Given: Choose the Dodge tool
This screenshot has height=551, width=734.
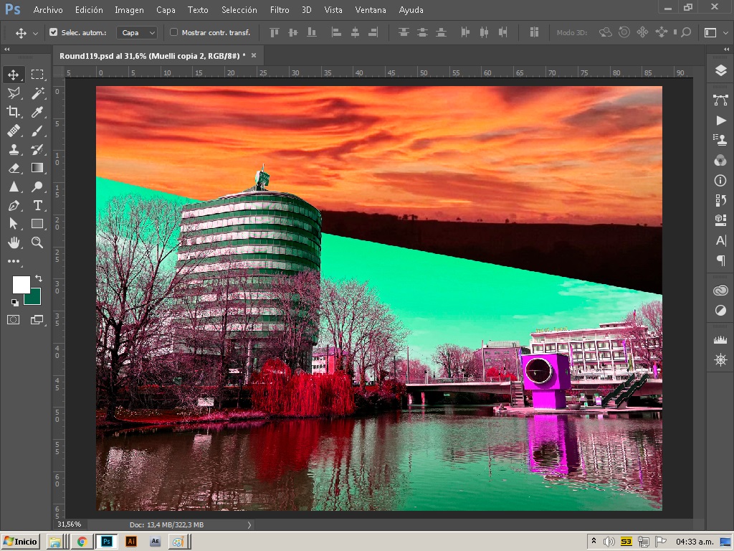Looking at the screenshot, I should [37, 187].
